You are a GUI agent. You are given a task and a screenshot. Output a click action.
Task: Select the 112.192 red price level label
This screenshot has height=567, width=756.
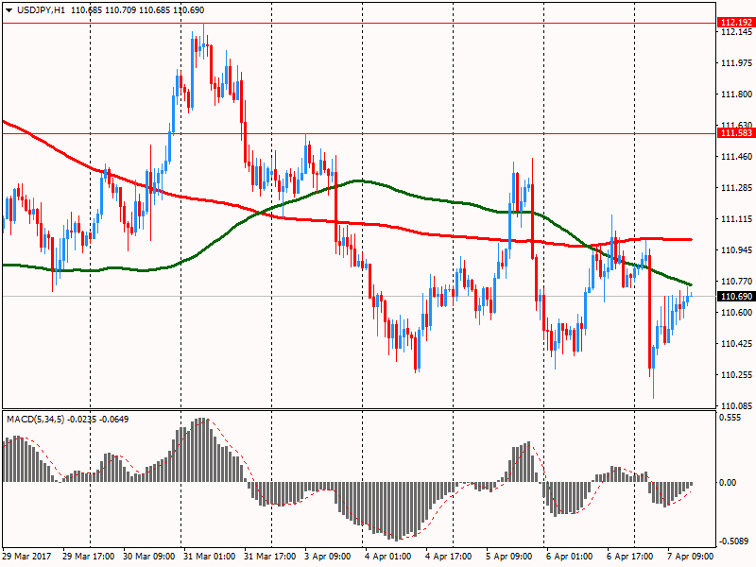[736, 22]
